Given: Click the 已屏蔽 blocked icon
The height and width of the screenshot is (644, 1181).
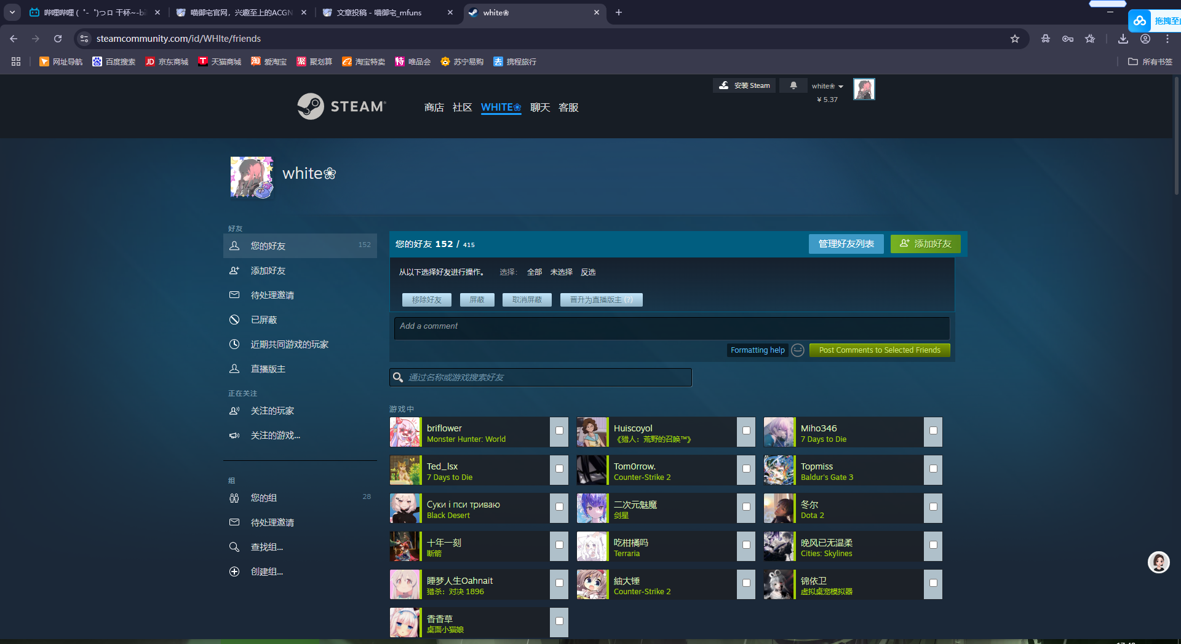Looking at the screenshot, I should click(234, 320).
